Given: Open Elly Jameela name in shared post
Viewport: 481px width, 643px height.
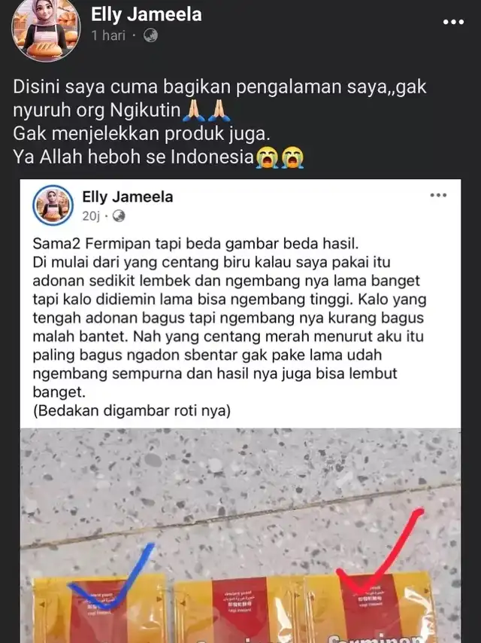Looking at the screenshot, I should tap(128, 197).
